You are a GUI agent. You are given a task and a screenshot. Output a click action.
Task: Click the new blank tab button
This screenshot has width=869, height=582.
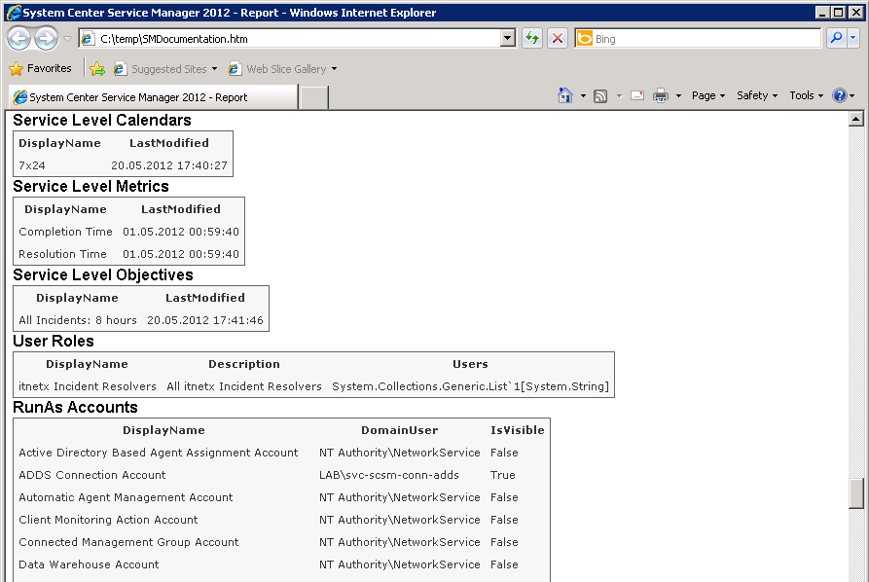(x=314, y=97)
